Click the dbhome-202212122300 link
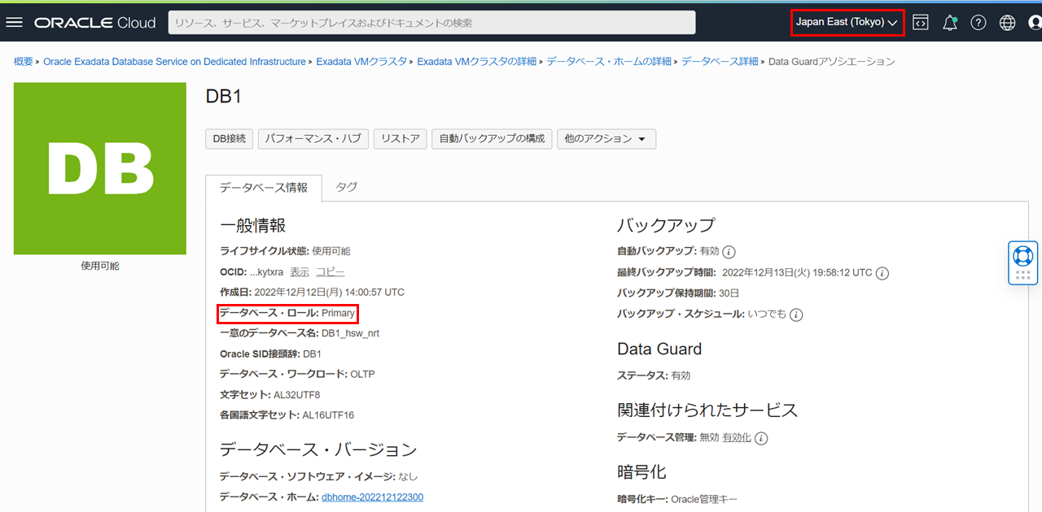Image resolution: width=1042 pixels, height=512 pixels. point(372,497)
